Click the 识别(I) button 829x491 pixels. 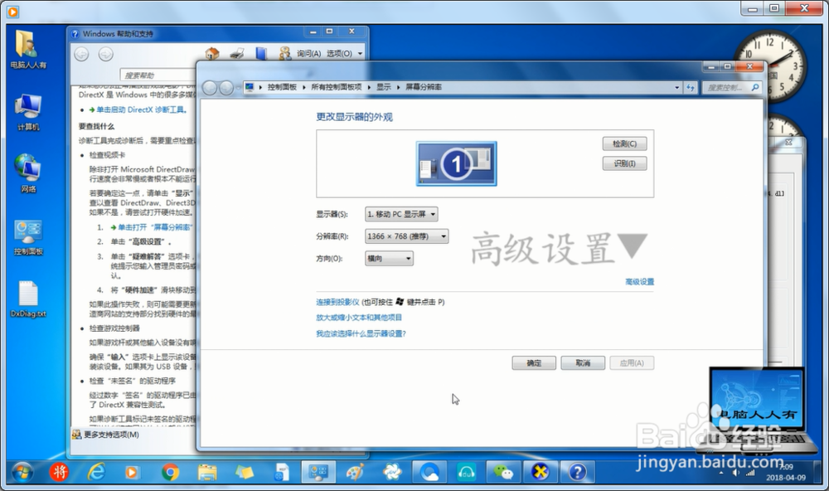[624, 163]
